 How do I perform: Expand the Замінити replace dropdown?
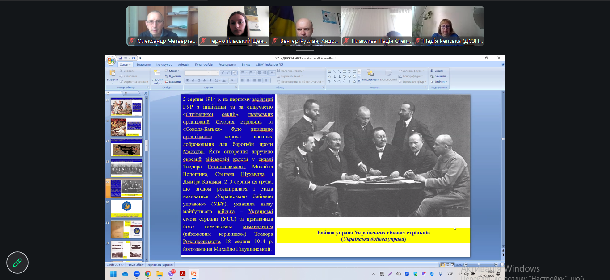(440, 76)
